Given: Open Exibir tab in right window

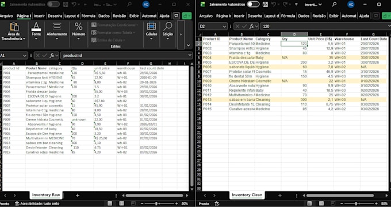Looking at the screenshot, I should [333, 16].
